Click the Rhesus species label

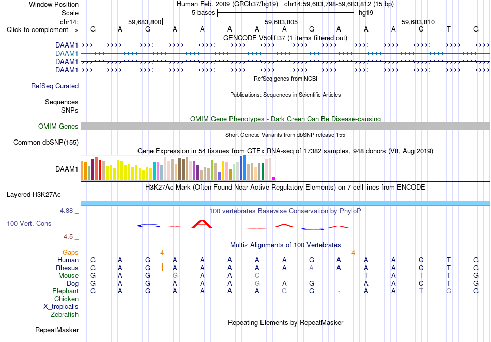pyautogui.click(x=67, y=268)
